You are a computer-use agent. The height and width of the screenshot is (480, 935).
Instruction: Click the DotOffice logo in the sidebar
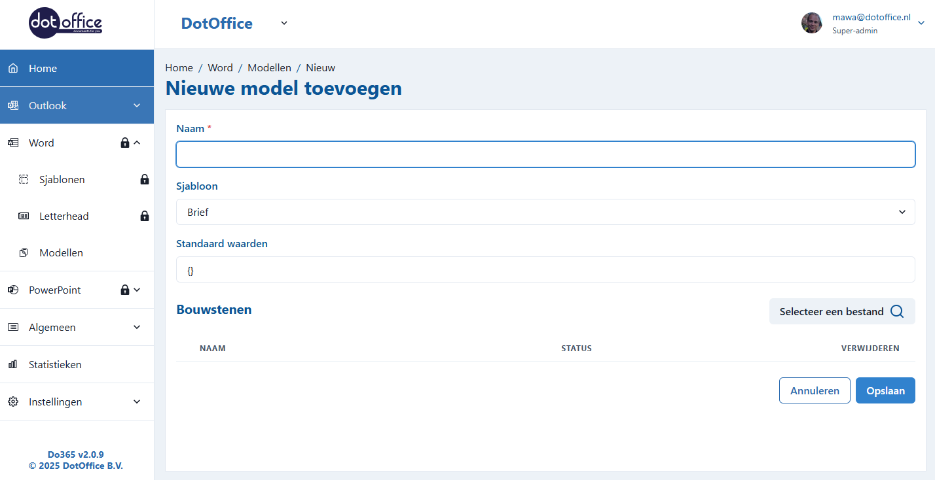(65, 24)
